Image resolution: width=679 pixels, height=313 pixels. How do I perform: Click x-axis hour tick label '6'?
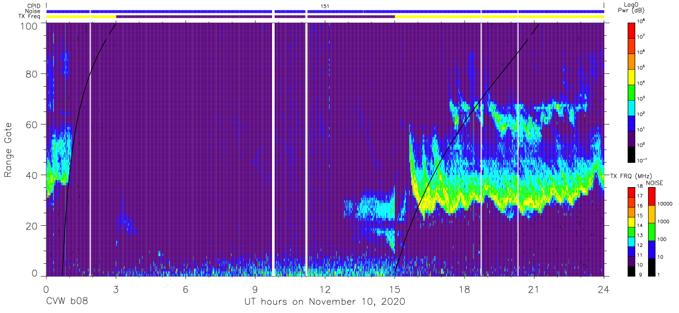[x=185, y=289]
